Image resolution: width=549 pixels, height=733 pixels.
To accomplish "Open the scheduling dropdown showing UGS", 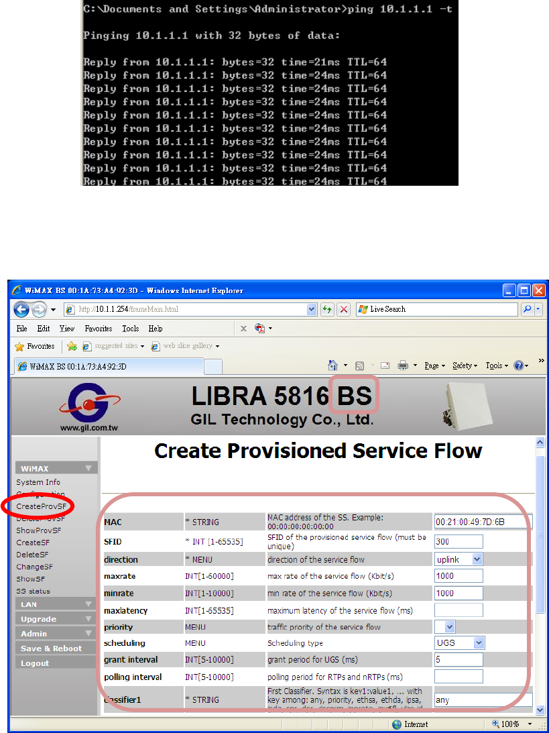I will tap(459, 643).
